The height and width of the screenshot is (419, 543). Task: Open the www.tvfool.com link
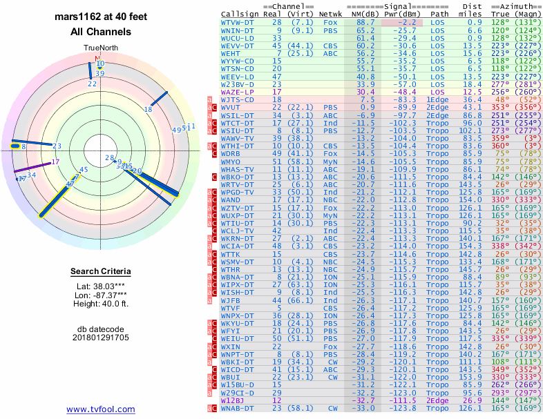tap(95, 409)
